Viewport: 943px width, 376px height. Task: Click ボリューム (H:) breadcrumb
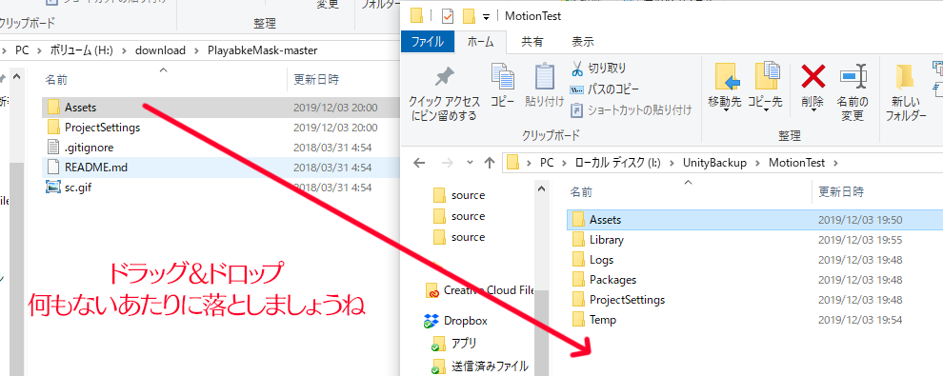(x=82, y=50)
